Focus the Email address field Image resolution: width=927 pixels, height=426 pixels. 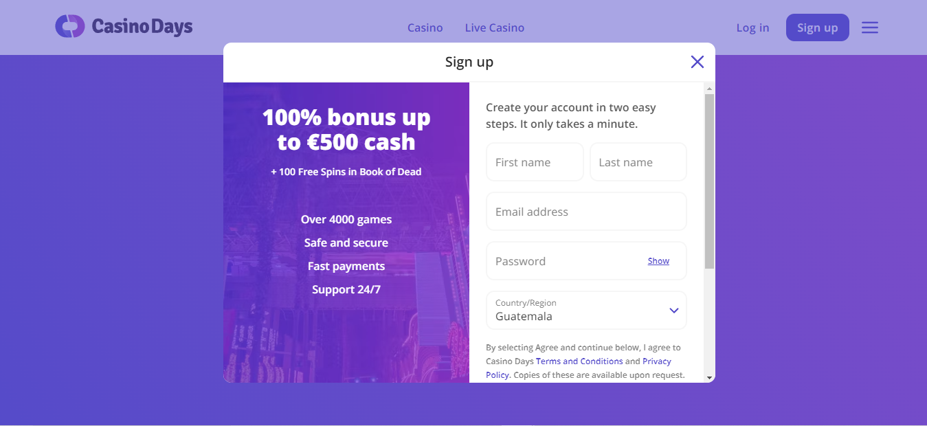(x=586, y=212)
